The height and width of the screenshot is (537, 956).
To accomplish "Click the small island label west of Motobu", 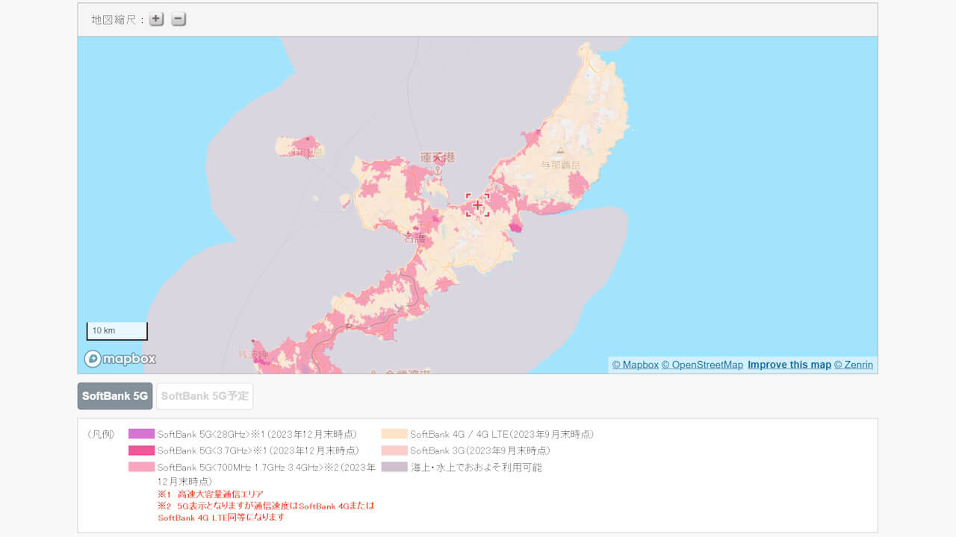I will tap(307, 152).
